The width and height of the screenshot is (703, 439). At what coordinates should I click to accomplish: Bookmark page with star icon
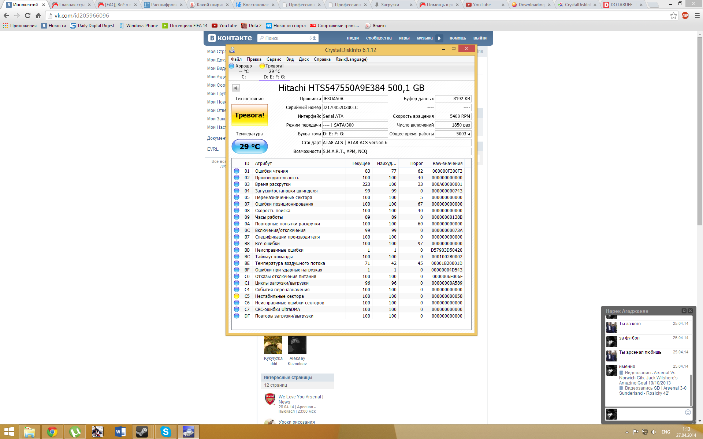tap(673, 16)
